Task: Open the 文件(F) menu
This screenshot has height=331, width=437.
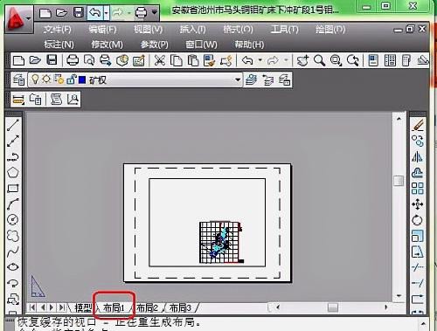Action: pyautogui.click(x=58, y=30)
